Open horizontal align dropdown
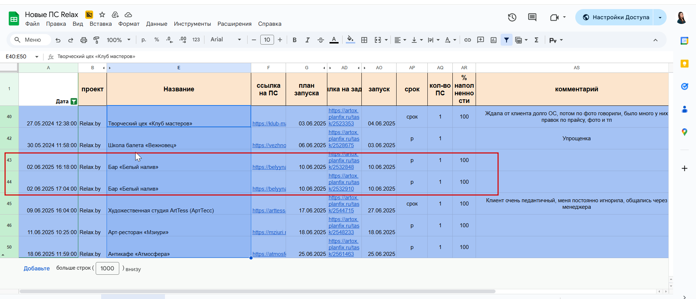This screenshot has width=696, height=299. pos(400,40)
